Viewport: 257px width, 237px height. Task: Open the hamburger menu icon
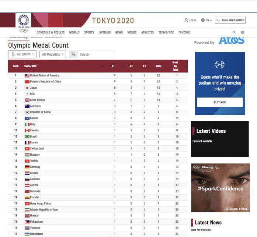tap(243, 32)
